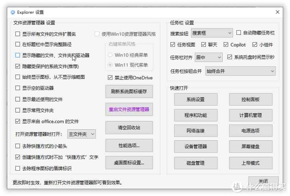290x196 pixels.
Task: Expand 任务栏按钮合并 dropdown showing 始终合并
Action: coord(240,71)
